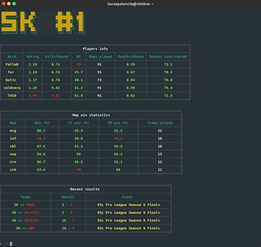Click TACO's rounds contributed 71.3
Screen dimensions: 261x247
(168, 96)
